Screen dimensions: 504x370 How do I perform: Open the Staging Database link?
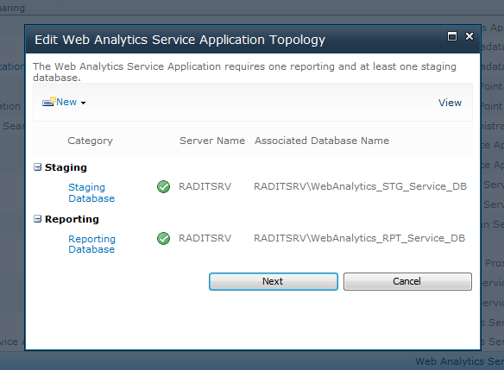click(91, 192)
